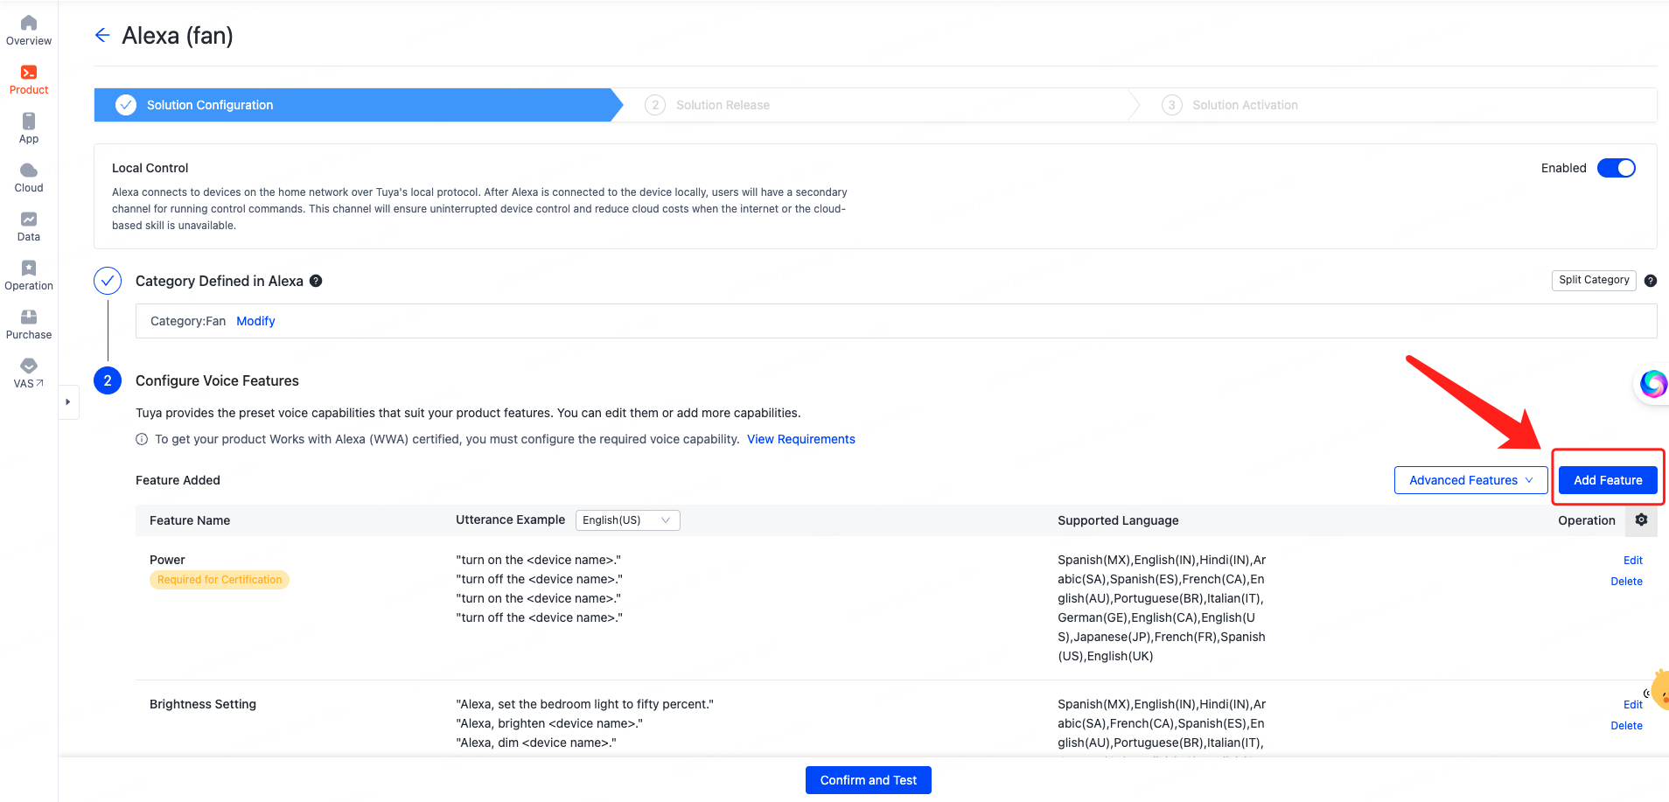Click the Category:Fan text

pos(188,321)
